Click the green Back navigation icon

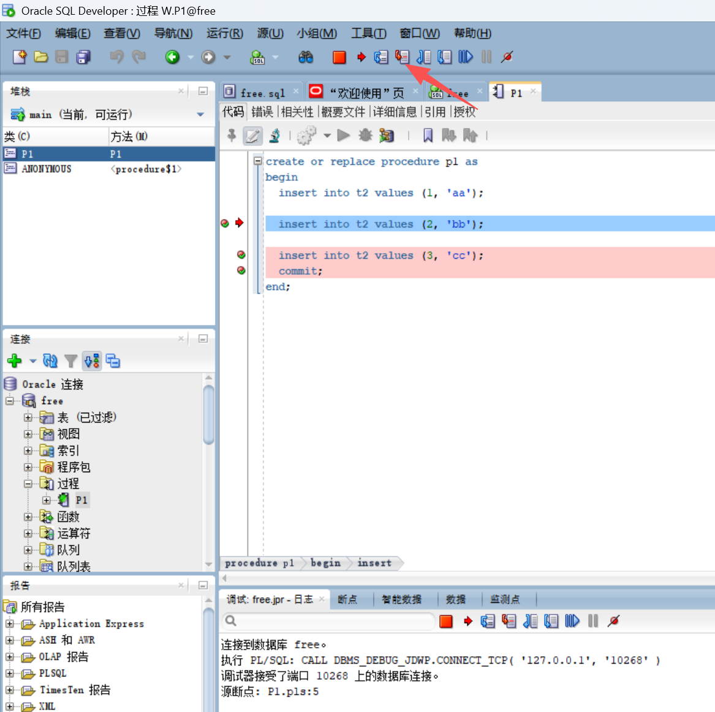click(x=172, y=57)
